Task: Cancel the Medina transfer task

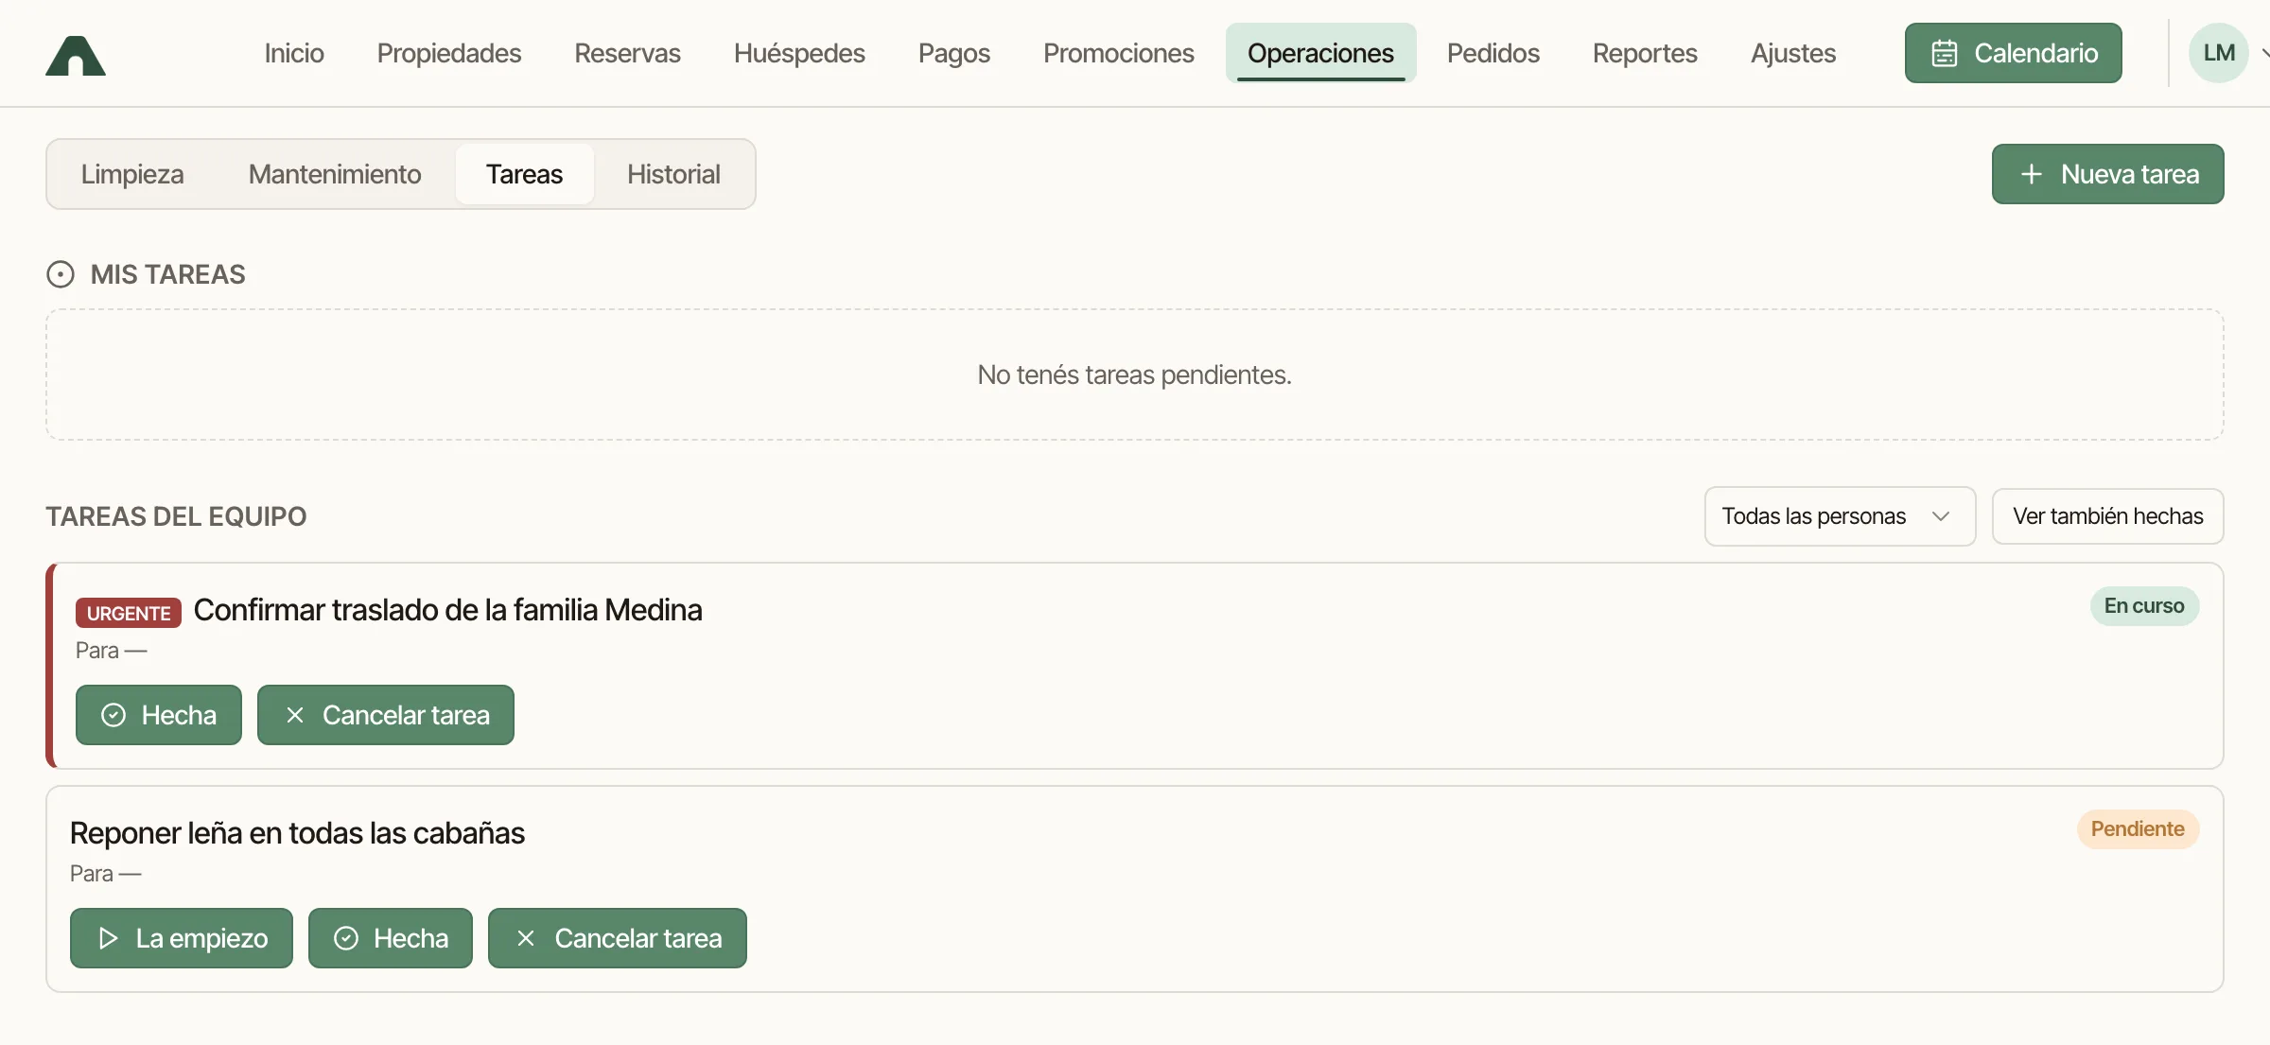Action: (386, 715)
